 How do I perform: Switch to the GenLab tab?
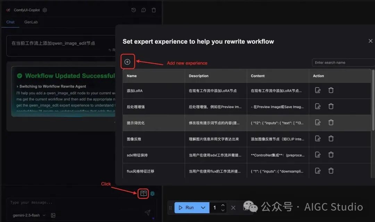[x=31, y=22]
